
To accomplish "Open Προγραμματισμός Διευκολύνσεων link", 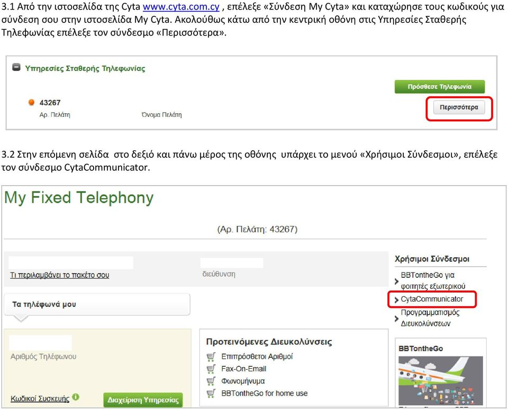I will point(430,318).
